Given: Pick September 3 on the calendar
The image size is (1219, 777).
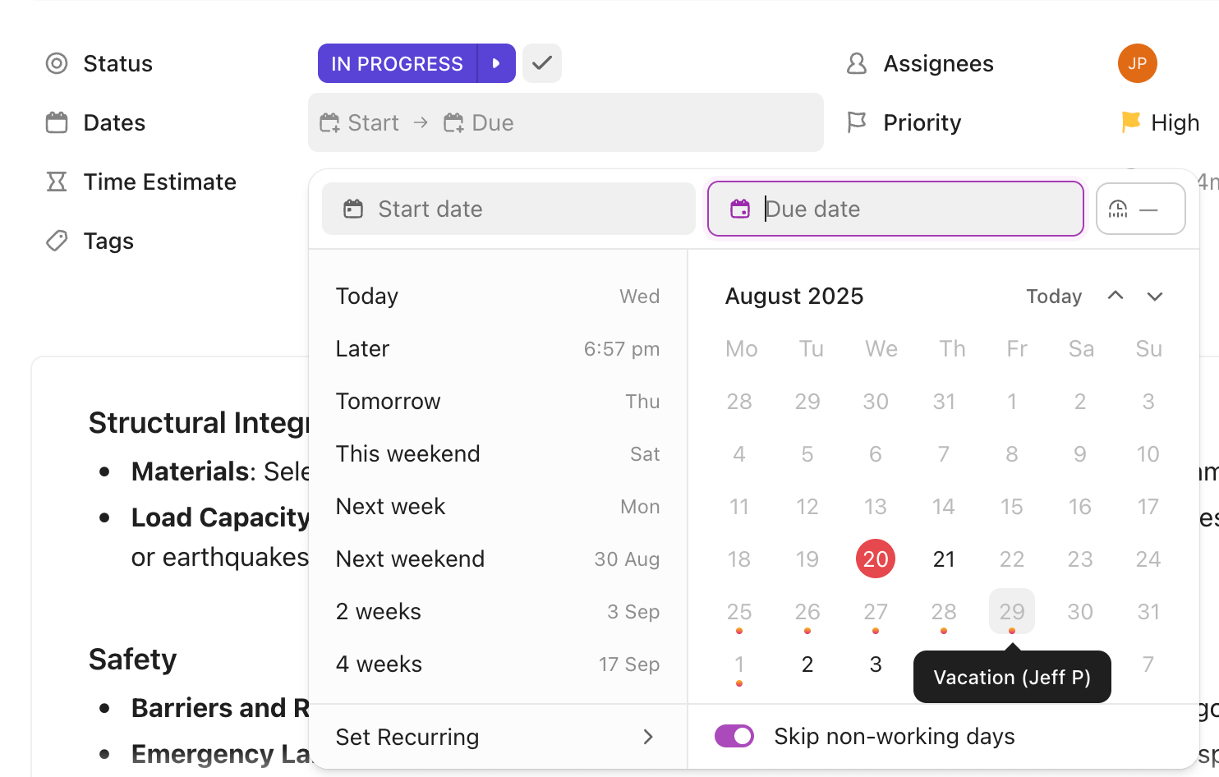Looking at the screenshot, I should (876, 664).
